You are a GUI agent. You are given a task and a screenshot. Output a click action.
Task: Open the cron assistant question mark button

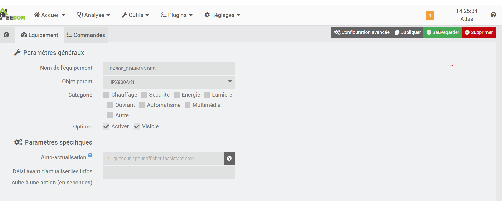(x=229, y=158)
